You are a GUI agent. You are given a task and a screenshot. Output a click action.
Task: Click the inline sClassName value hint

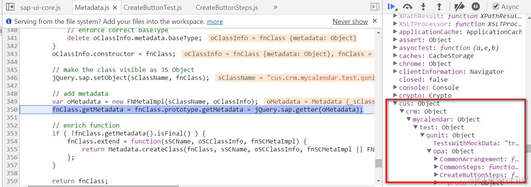(295, 78)
